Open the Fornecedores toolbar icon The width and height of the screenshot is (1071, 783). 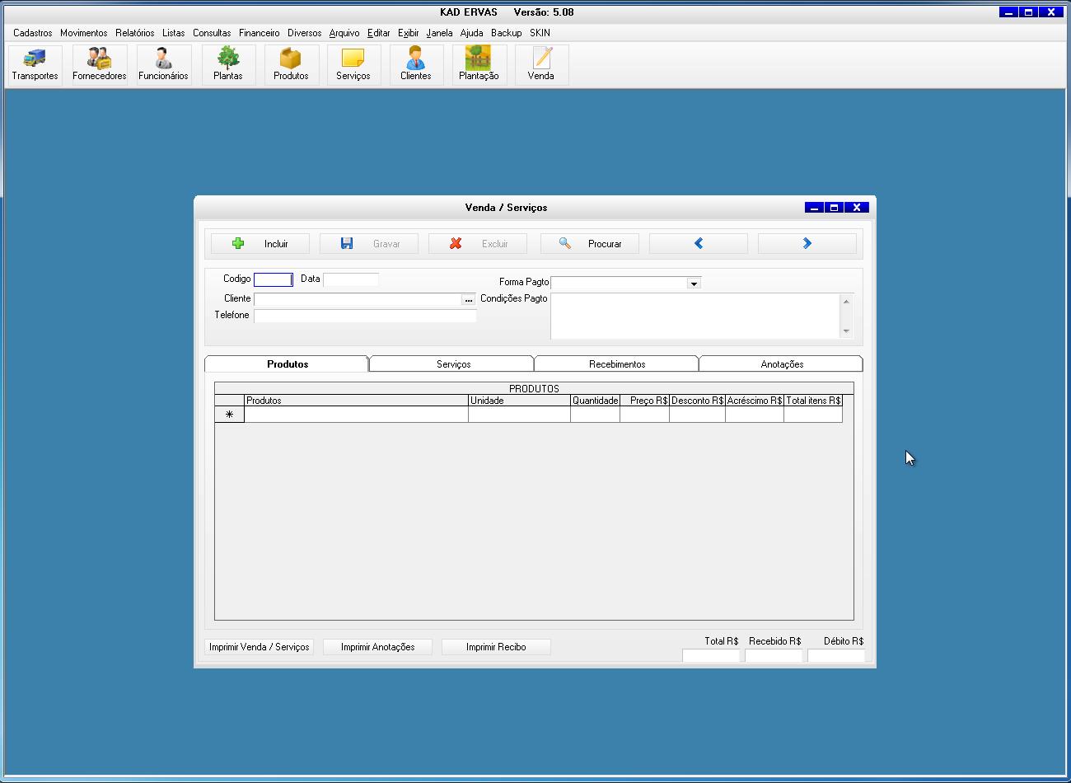[99, 64]
